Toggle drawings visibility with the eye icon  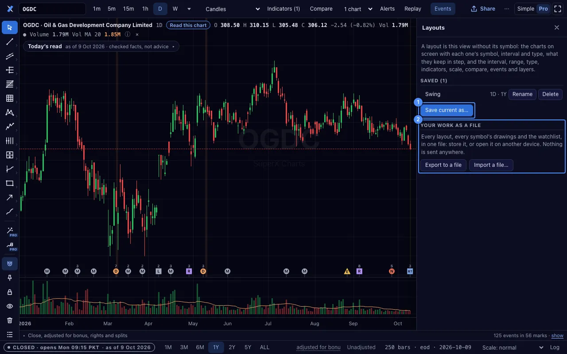click(x=10, y=306)
